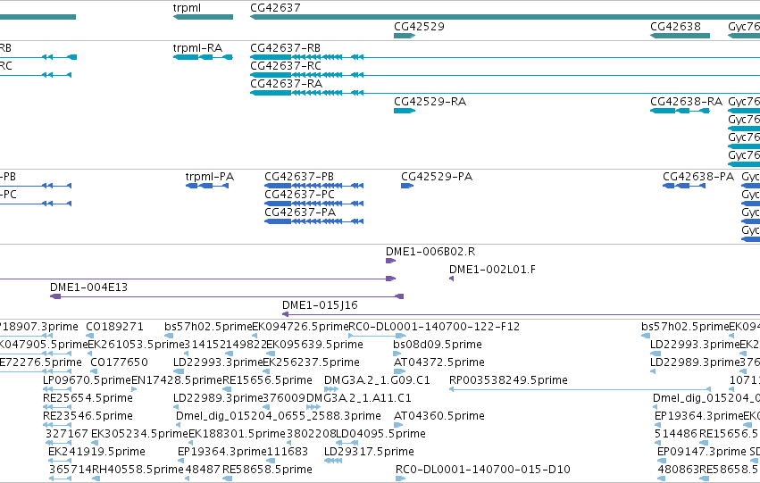This screenshot has height=483, width=760.
Task: Select the 365714 label
Action: (x=71, y=471)
